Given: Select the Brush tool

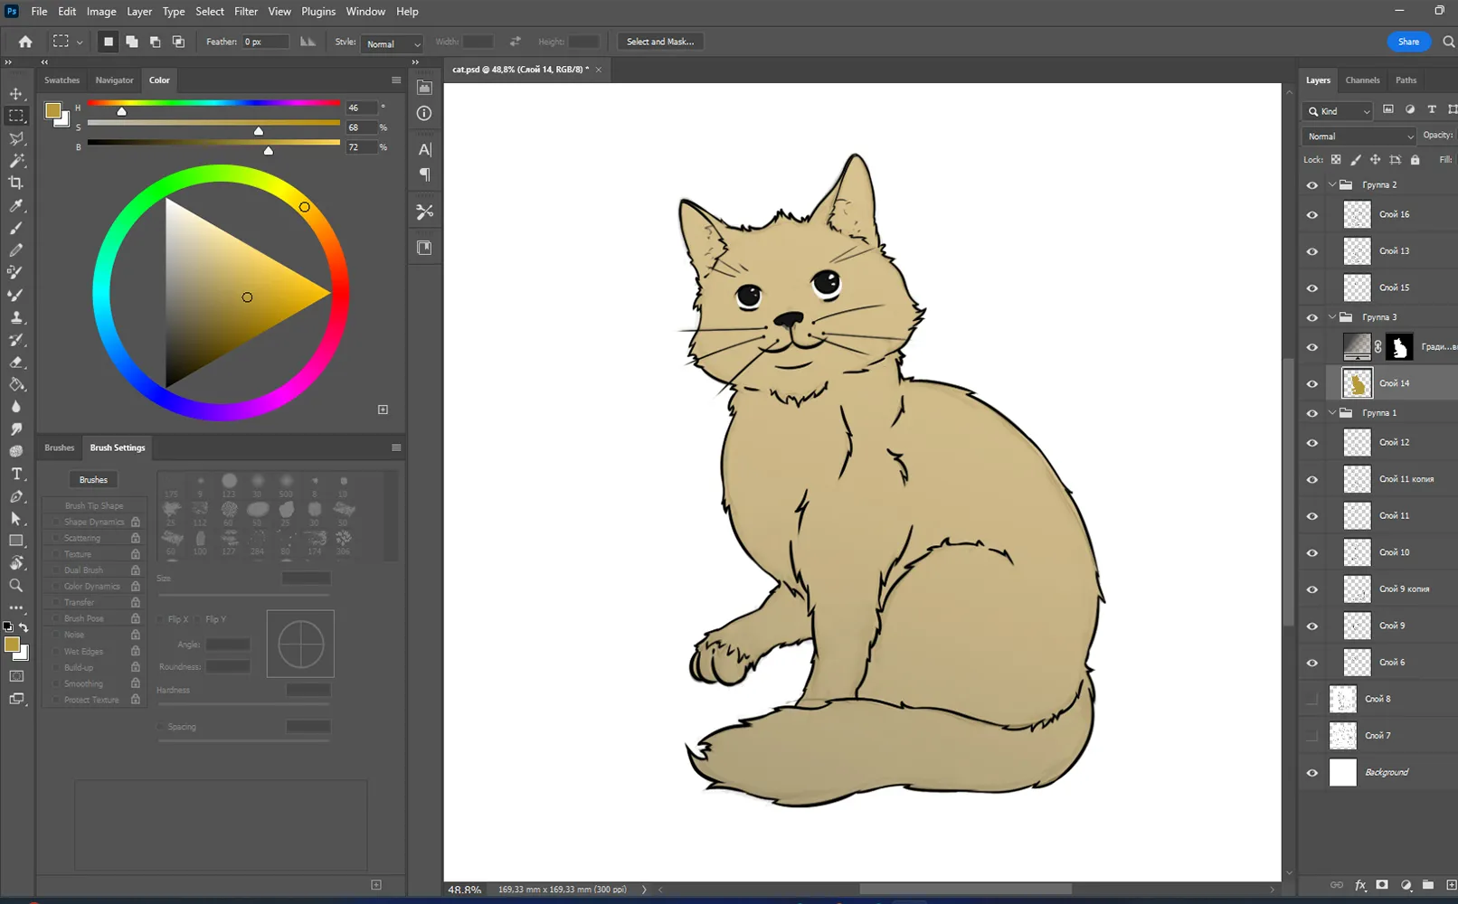Looking at the screenshot, I should coord(16,228).
